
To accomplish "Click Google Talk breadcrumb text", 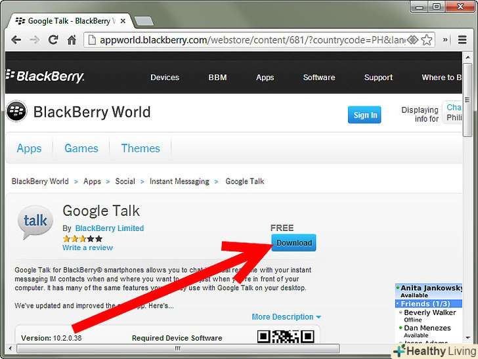I will pos(245,181).
